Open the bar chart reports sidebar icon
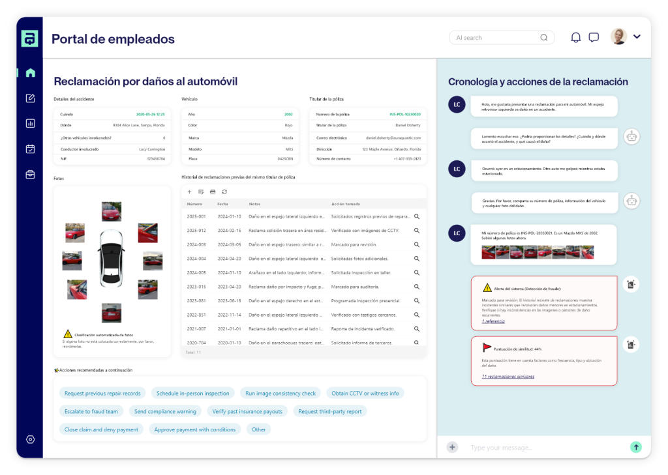This screenshot has height=475, width=668. point(30,123)
